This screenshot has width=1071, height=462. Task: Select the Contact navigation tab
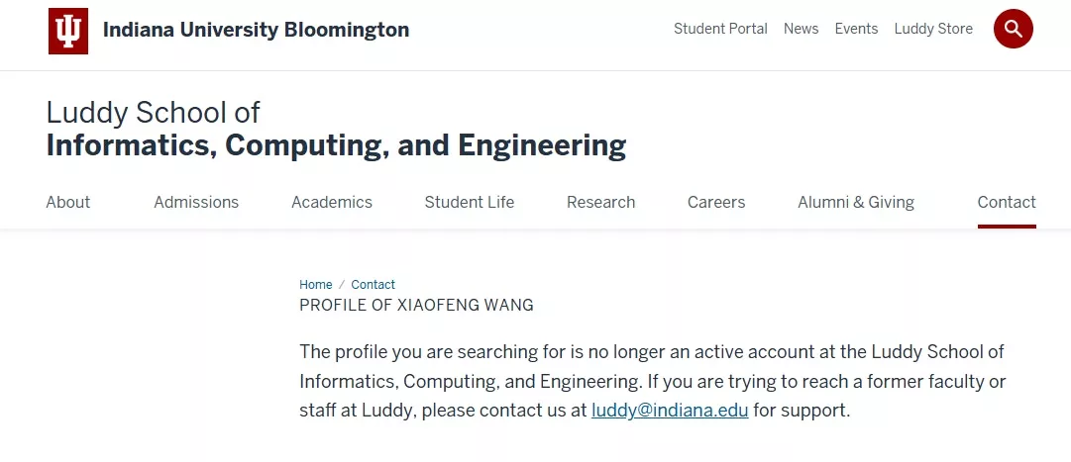pos(1007,202)
